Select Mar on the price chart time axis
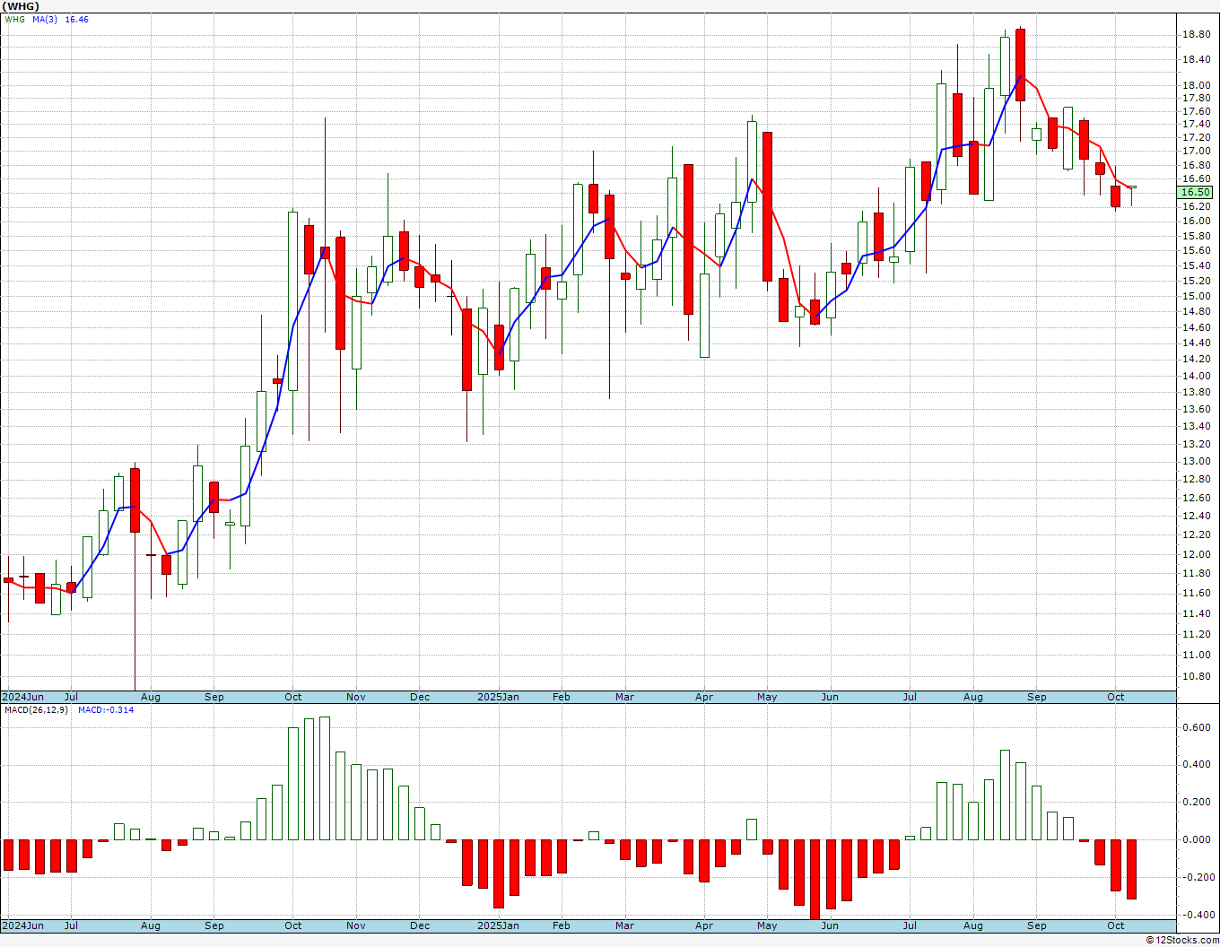Screen dimensions: 1220x947 (x=624, y=697)
